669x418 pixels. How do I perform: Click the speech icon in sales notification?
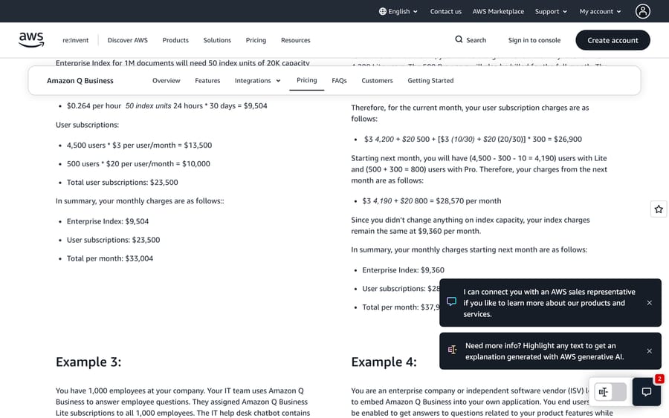click(451, 301)
